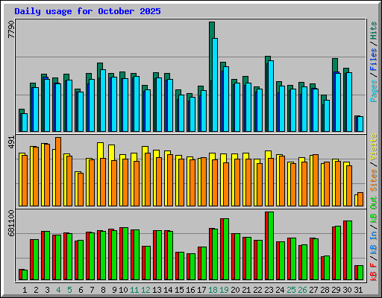382x298 pixels.
Task: Click the chart title "Daily usage for October 2025"
Action: [87, 11]
